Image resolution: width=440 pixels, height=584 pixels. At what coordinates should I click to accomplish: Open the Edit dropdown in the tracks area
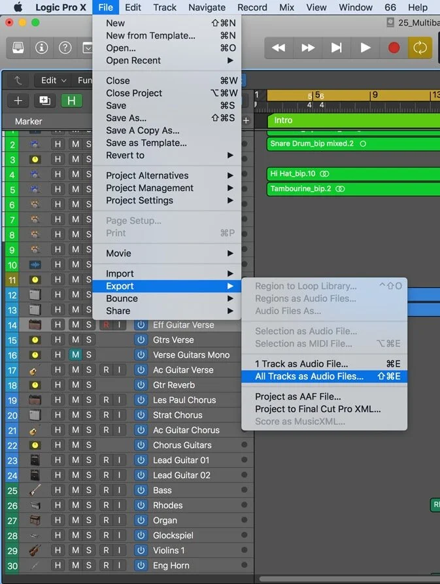53,80
